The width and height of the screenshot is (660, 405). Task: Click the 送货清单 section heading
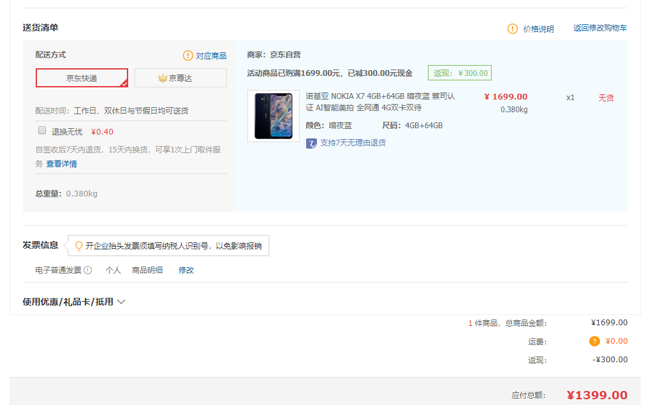click(x=40, y=28)
